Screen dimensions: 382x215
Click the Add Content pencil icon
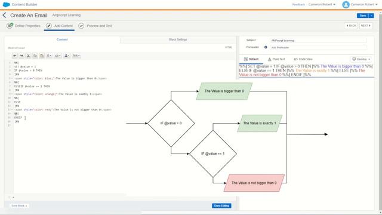click(49, 26)
